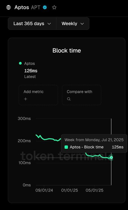128x210 pixels.
Task: Click the Aptos title text
Action: 22,7
